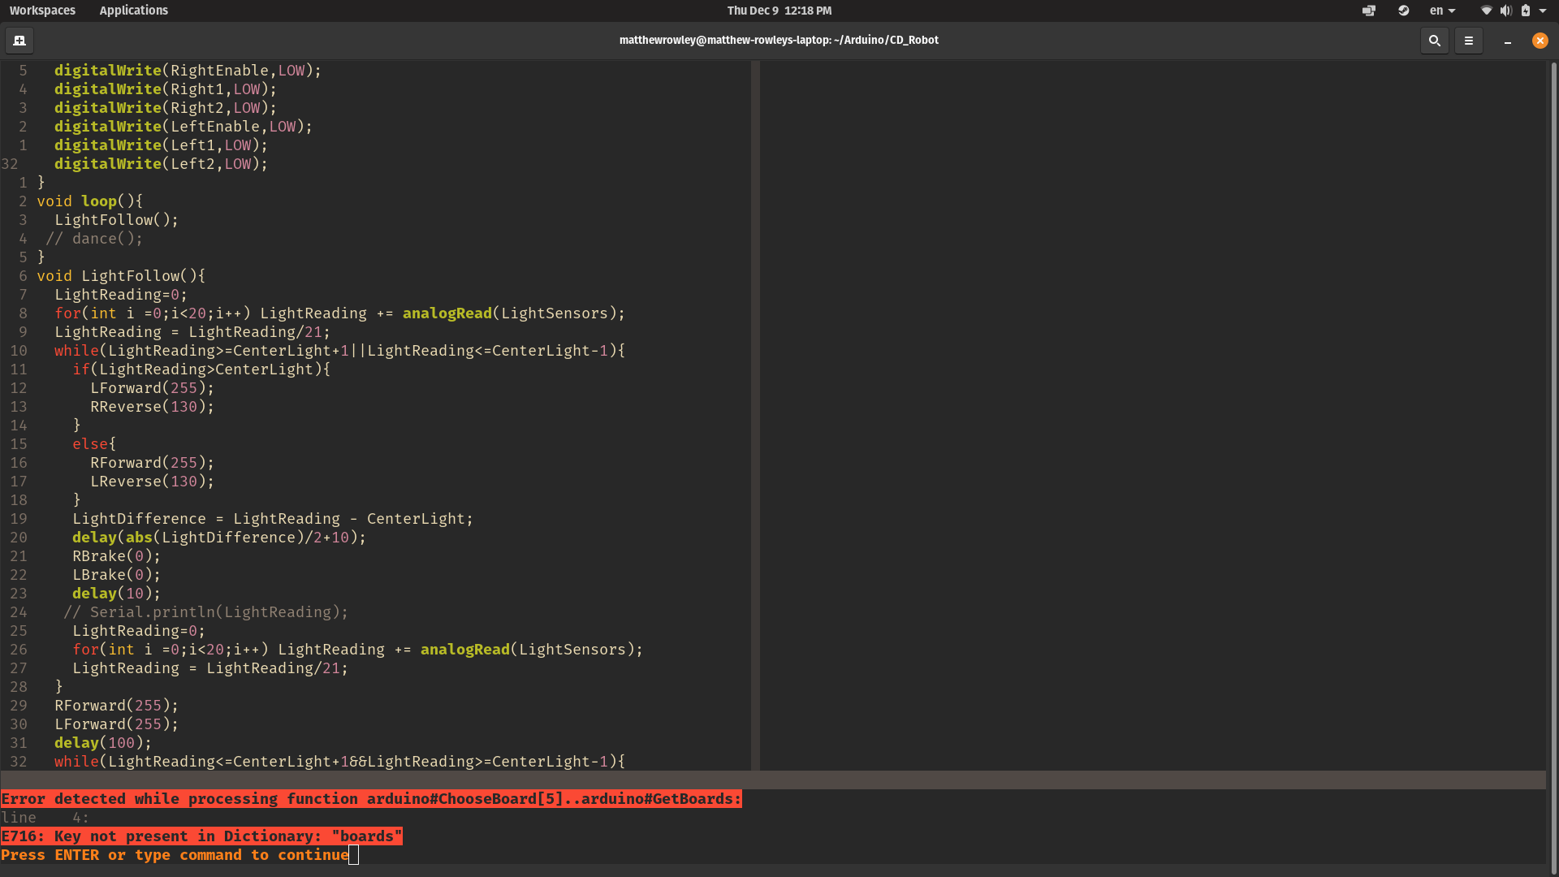Screen dimensions: 1559x877
Task: Click 'analogRead' on line 8
Action: coord(447,313)
